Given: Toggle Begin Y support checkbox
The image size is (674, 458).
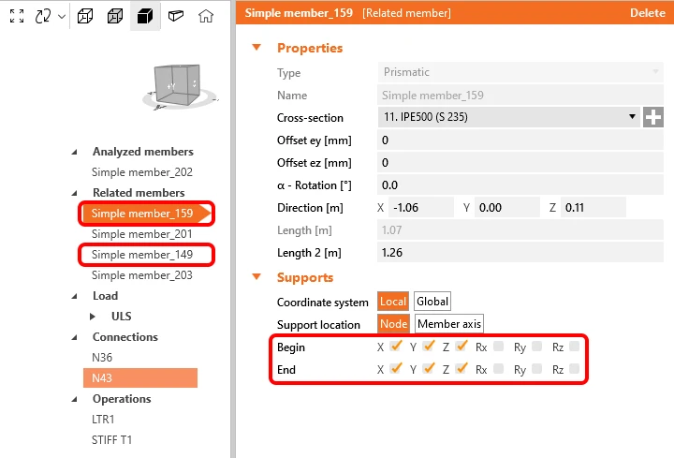Looking at the screenshot, I should (x=428, y=347).
